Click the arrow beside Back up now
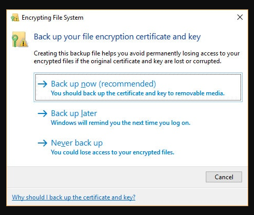254x215 pixels. pos(43,84)
